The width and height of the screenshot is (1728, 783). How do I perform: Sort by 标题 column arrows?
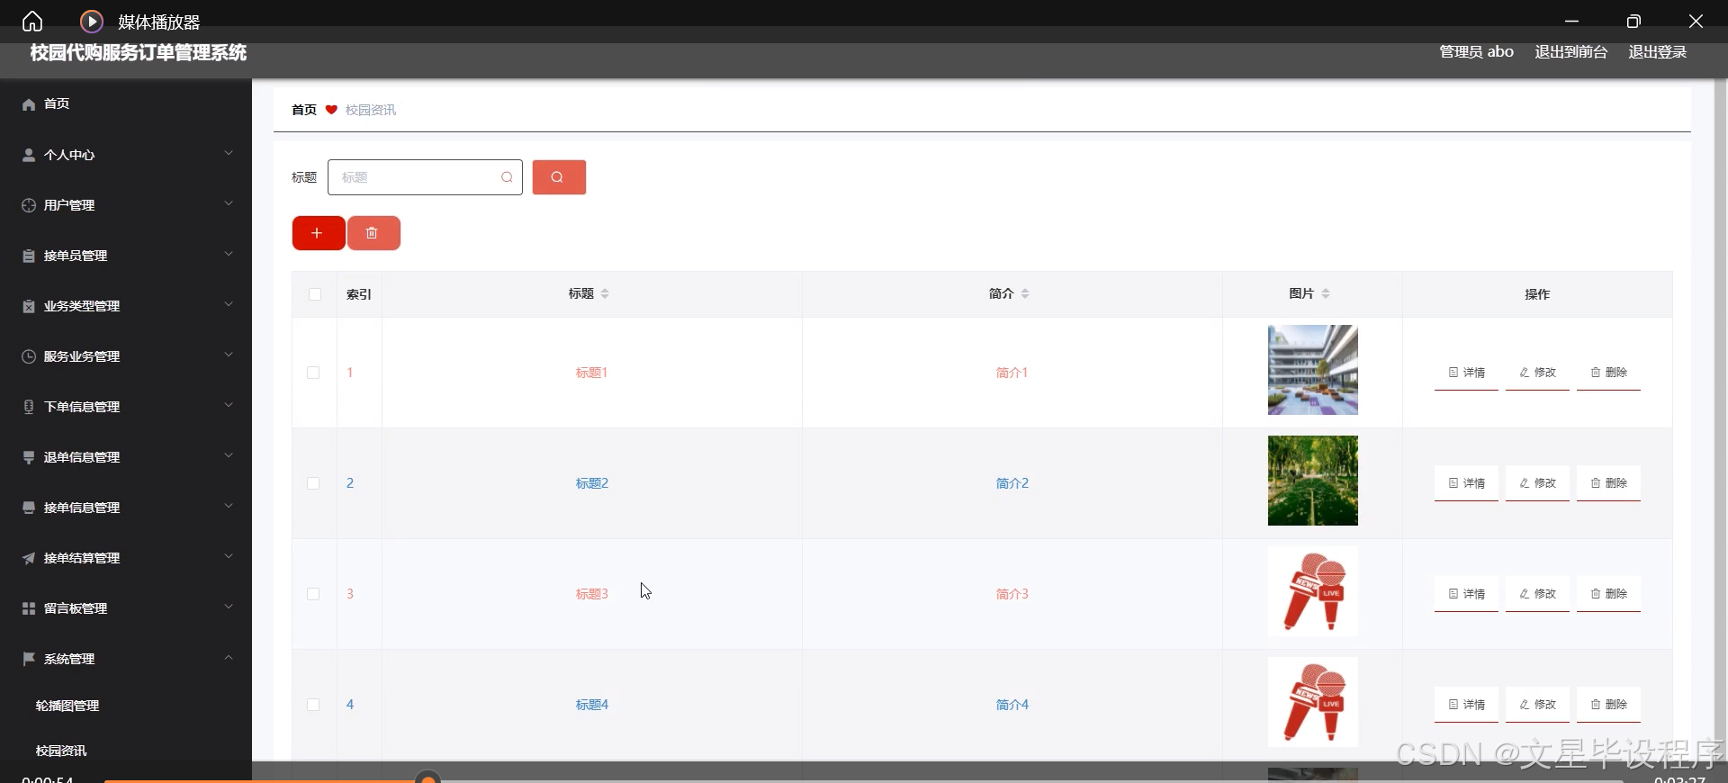(x=605, y=293)
